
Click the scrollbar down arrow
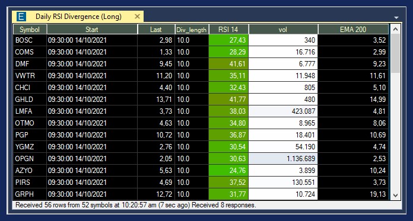click(x=395, y=195)
